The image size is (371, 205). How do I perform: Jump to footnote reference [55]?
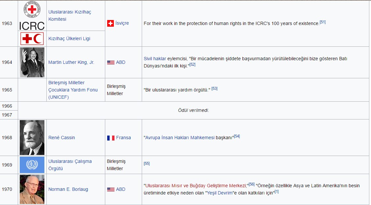click(147, 164)
